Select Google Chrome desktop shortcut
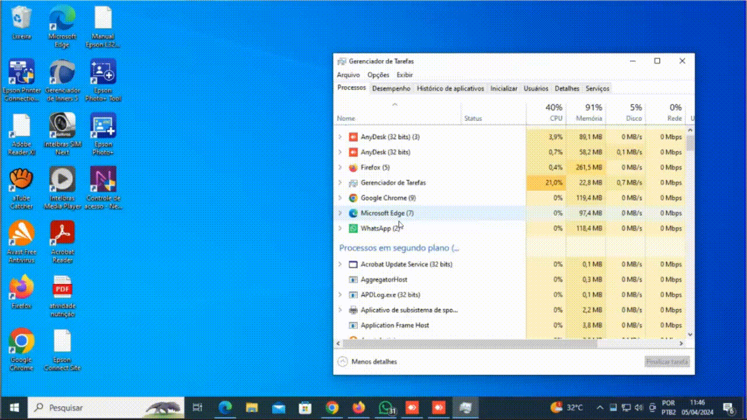 (22, 349)
